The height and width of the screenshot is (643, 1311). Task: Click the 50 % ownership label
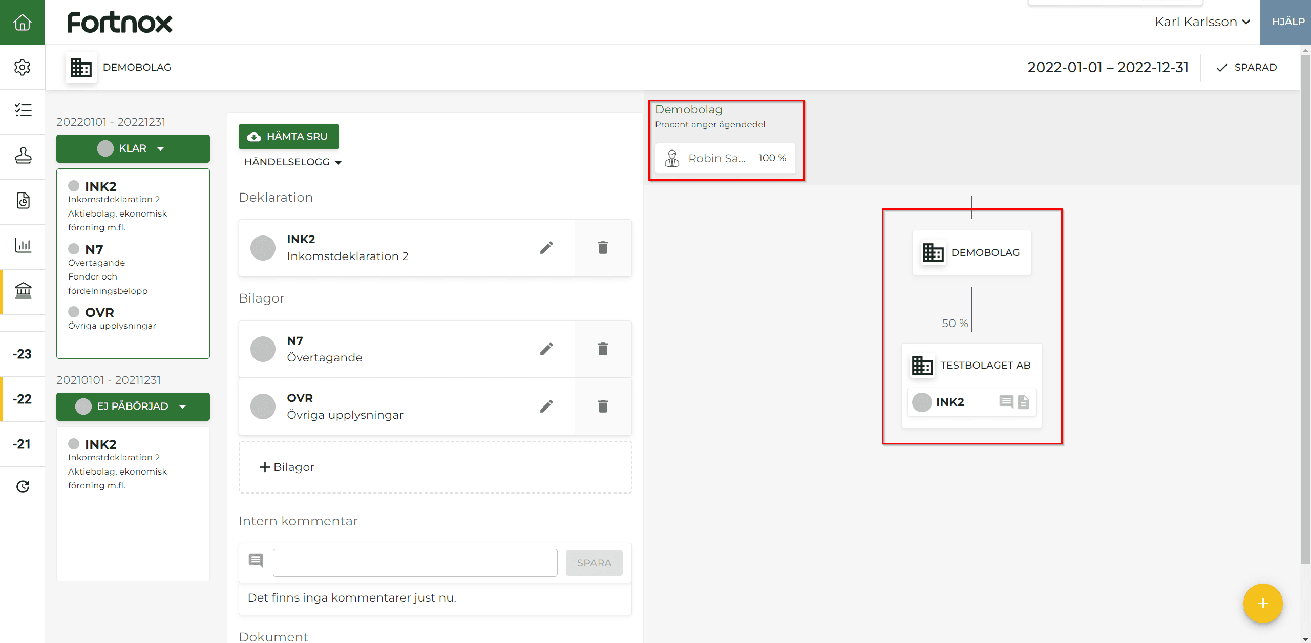(x=955, y=323)
